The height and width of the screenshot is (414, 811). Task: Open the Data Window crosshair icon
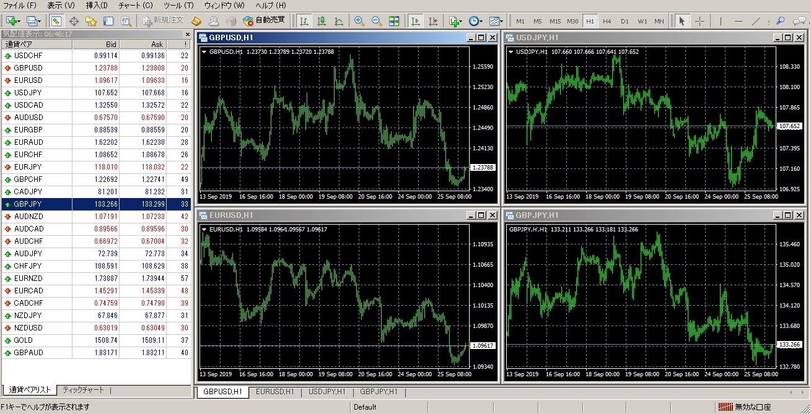[x=74, y=21]
